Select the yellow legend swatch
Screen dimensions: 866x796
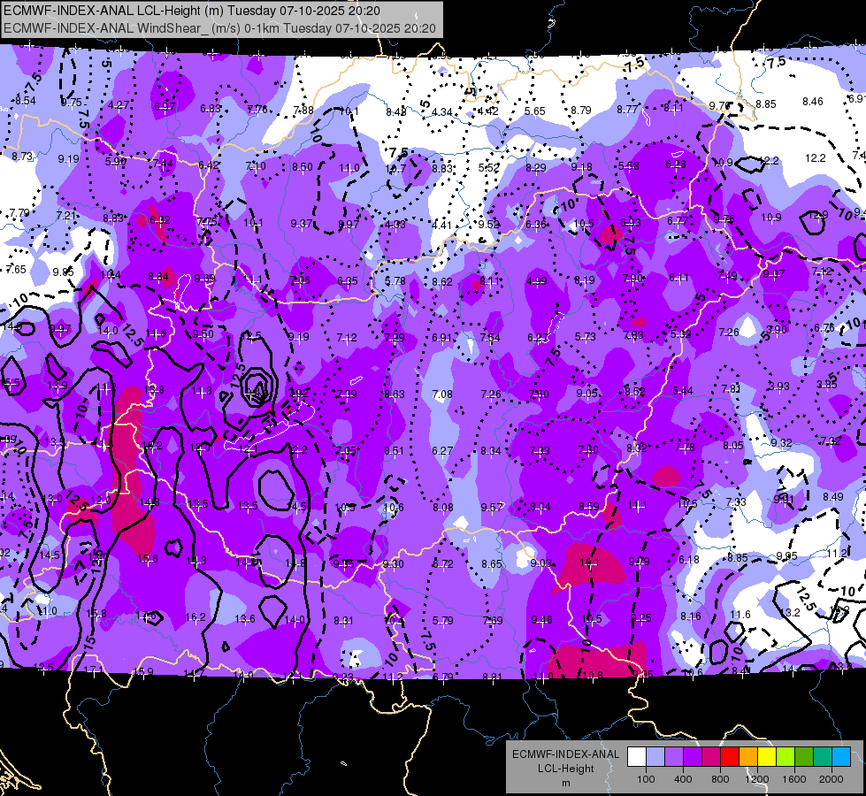[x=767, y=757]
